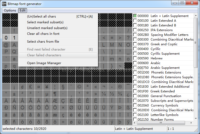Check the Letterlike Symbols subset
Screen dimensions: 200x134
pyautogui.click(x=135, y=115)
